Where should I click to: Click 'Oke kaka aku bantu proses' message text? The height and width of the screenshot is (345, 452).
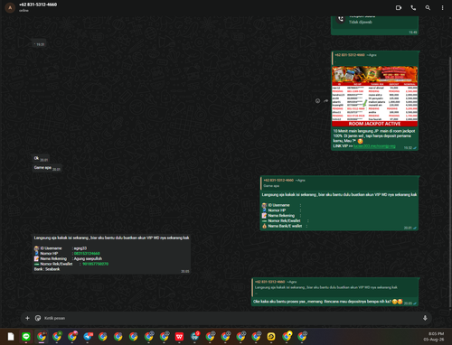322,302
